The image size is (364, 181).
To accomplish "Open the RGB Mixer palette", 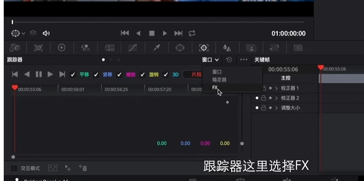I will pyautogui.click(x=85, y=48).
